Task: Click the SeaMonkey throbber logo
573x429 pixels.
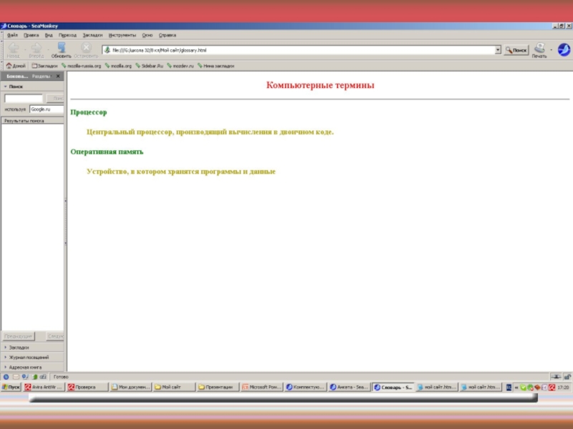Action: click(564, 49)
